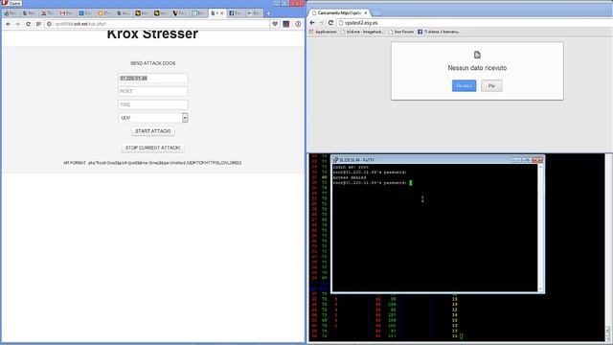Open the bild.me bookmark in Chrome

[362, 32]
